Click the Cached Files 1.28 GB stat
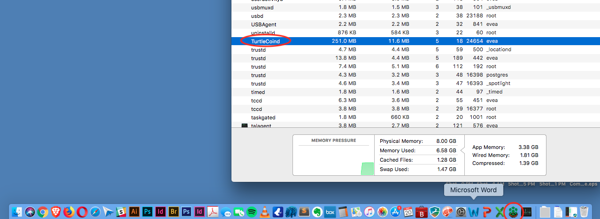The width and height of the screenshot is (600, 219). 418,160
